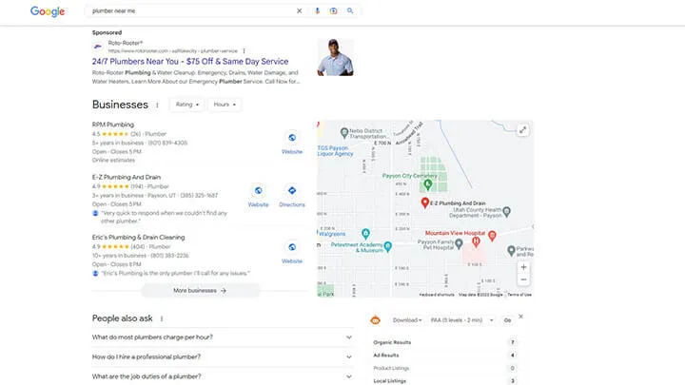Open People also ask options dots
The width and height of the screenshot is (685, 385).
162,319
